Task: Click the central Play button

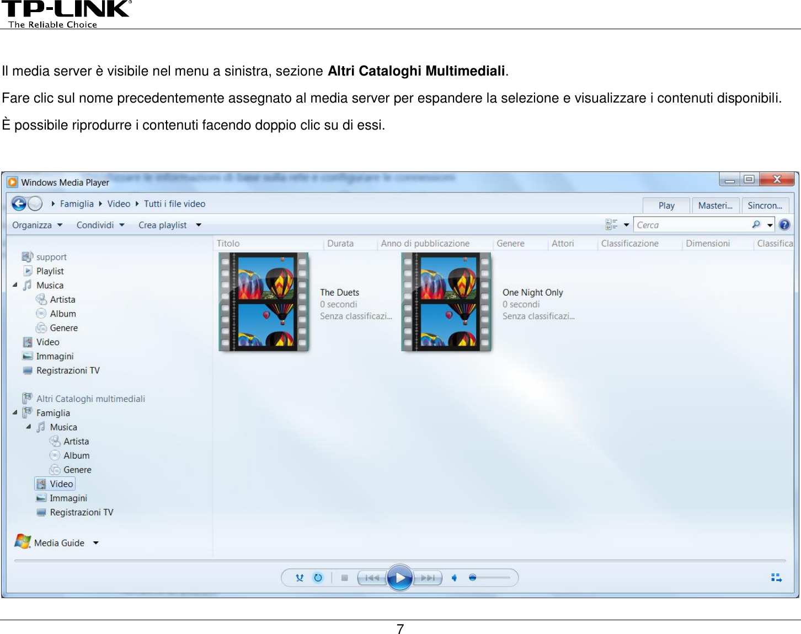Action: [x=400, y=578]
